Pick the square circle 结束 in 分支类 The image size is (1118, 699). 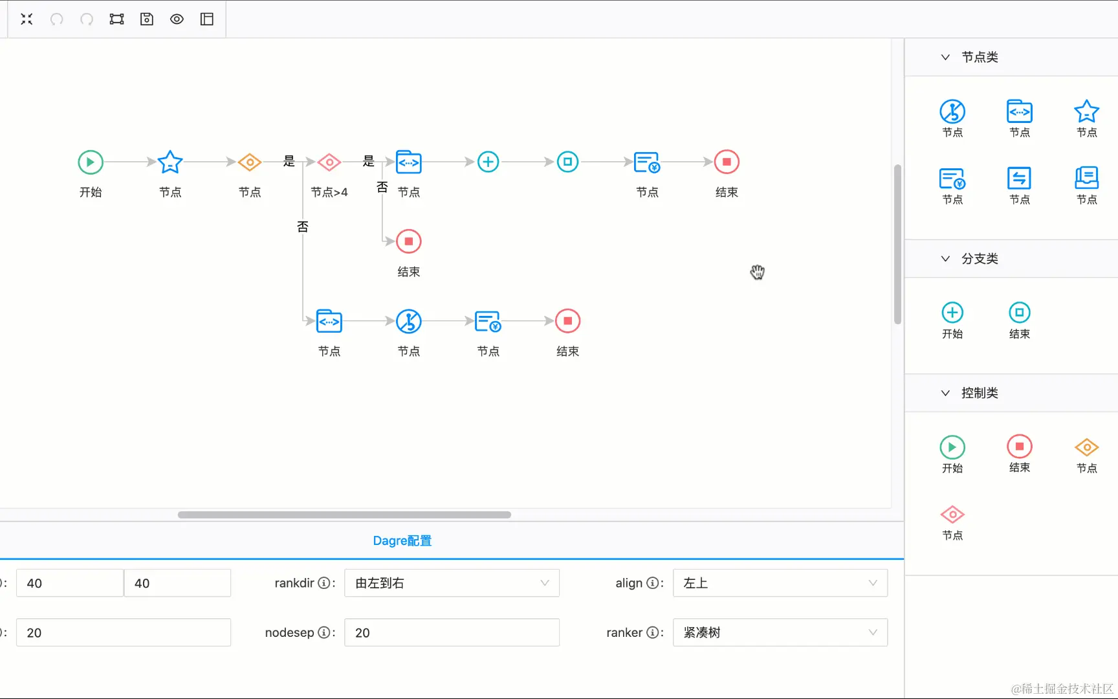[x=1020, y=313]
